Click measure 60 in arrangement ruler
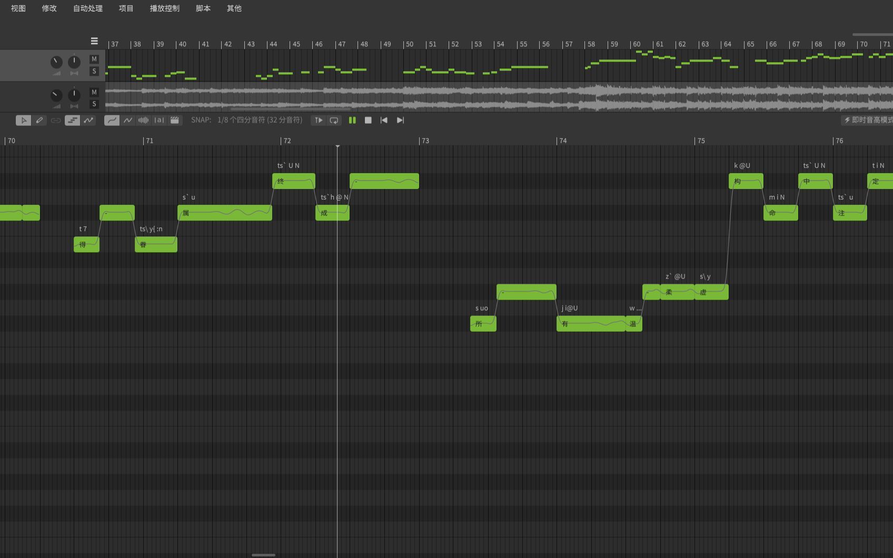Image resolution: width=893 pixels, height=558 pixels. click(636, 44)
